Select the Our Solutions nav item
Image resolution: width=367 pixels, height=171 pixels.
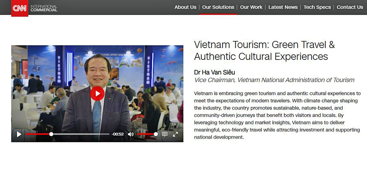[x=218, y=7]
